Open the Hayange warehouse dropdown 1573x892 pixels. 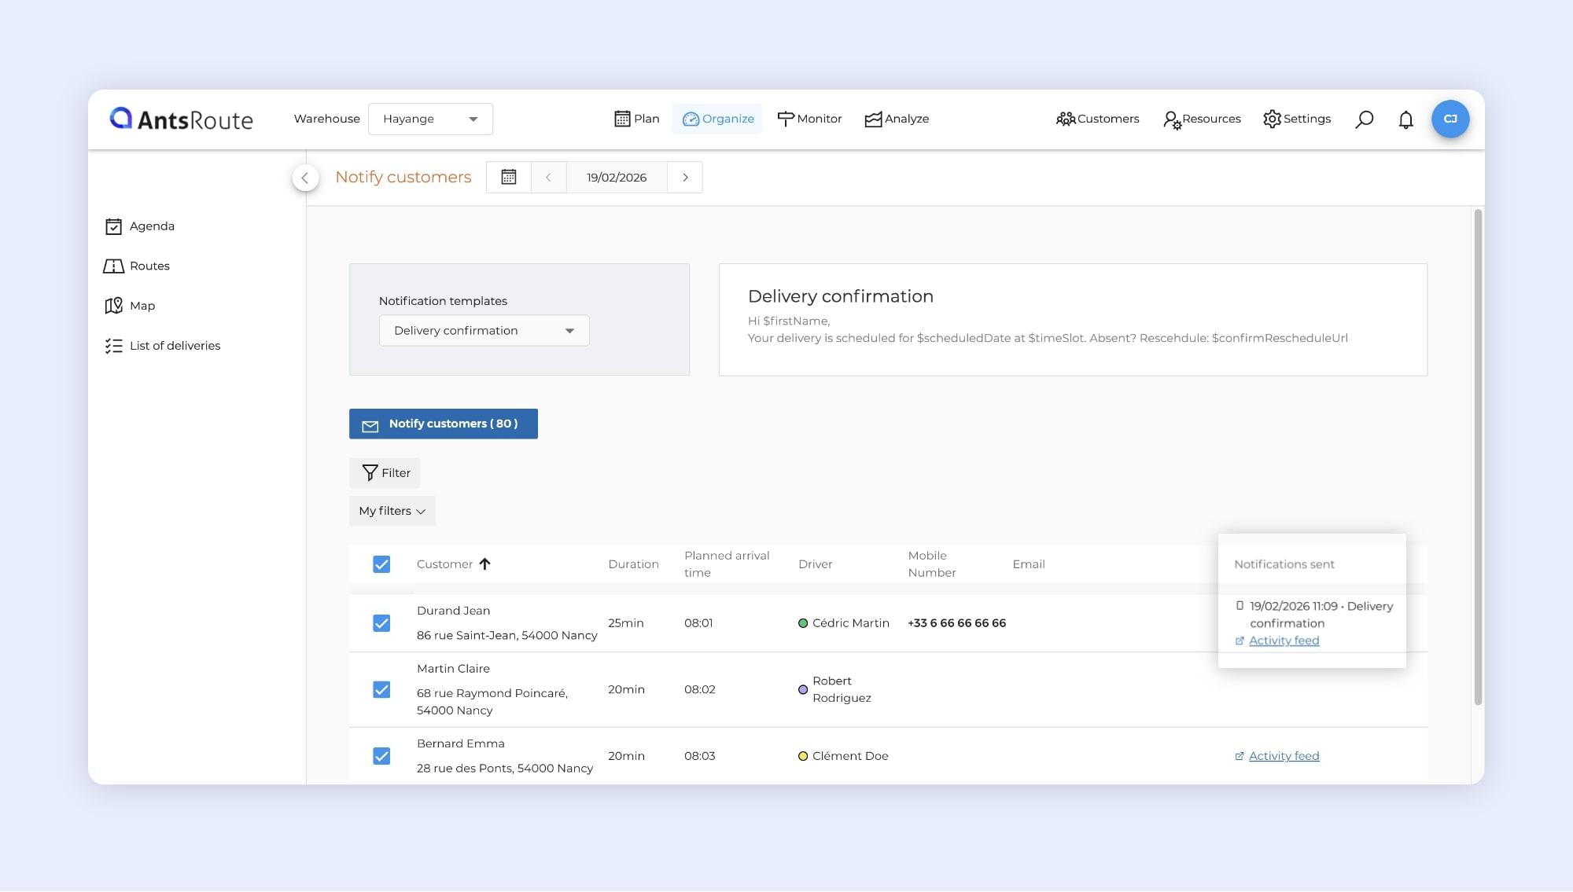point(430,119)
